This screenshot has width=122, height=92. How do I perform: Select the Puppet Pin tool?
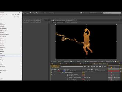(x=37, y=13)
